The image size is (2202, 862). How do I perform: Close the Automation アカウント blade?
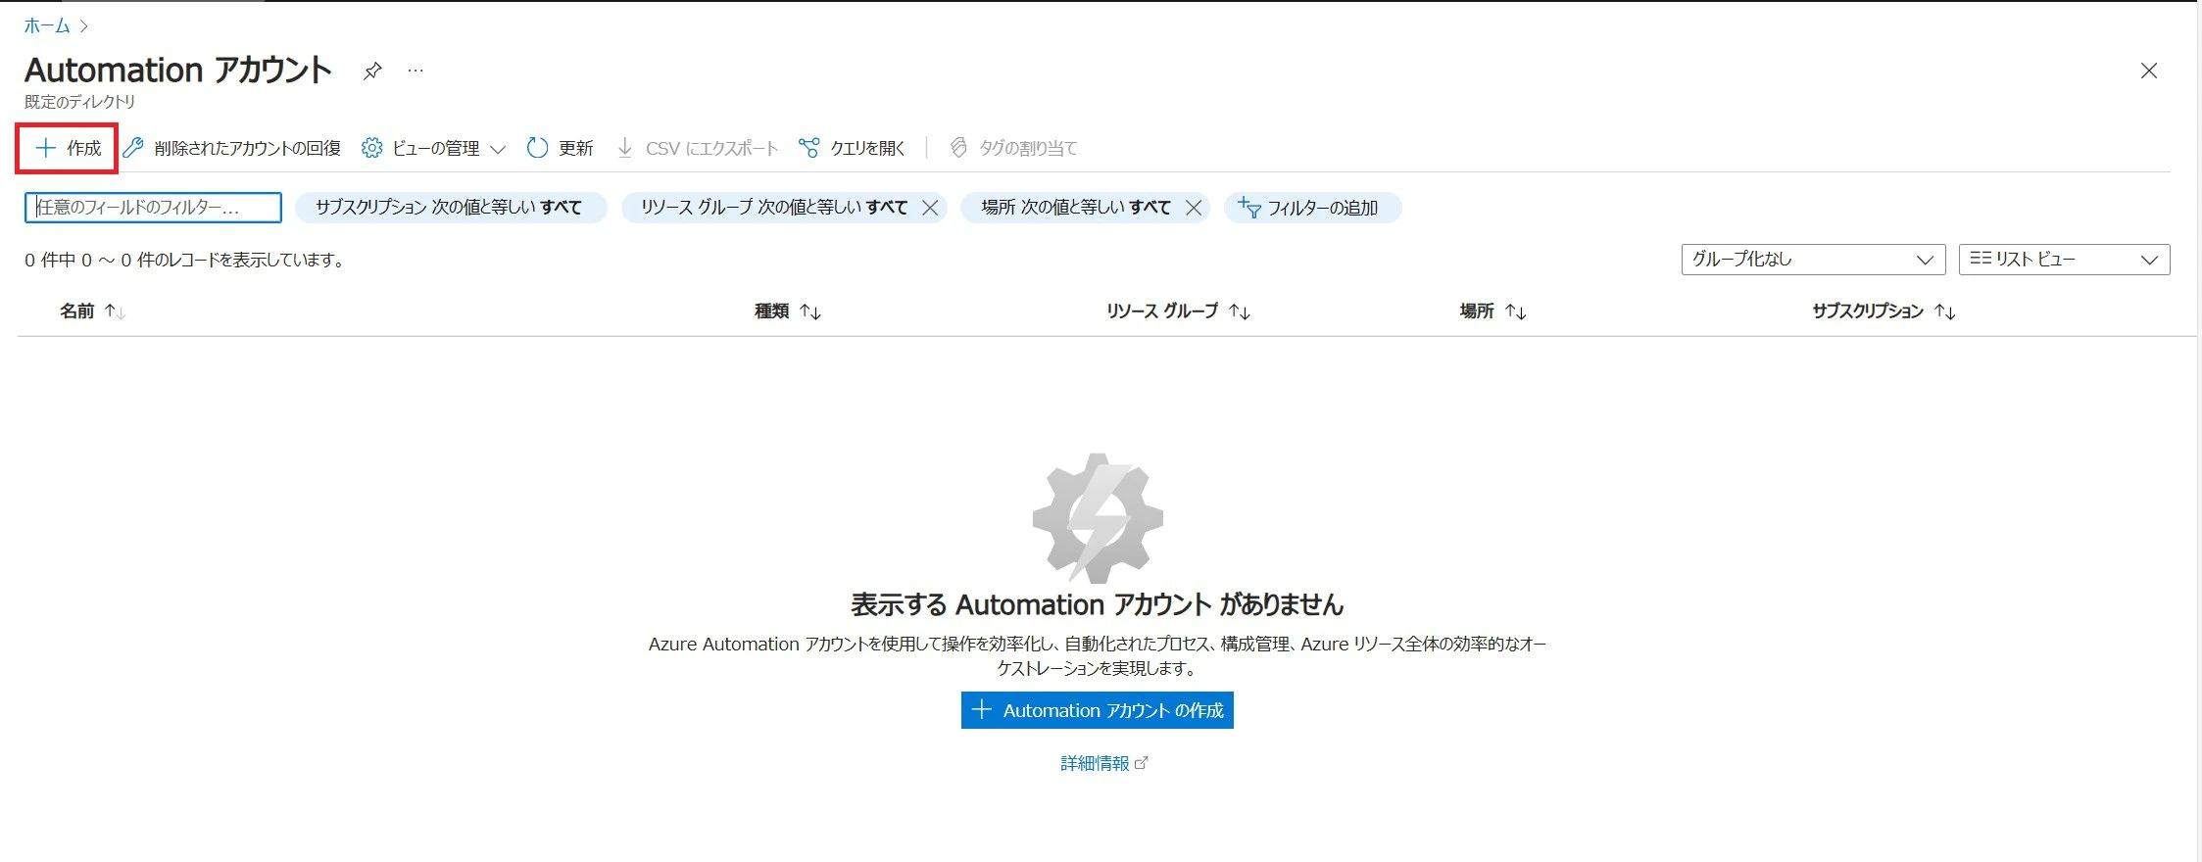tap(2149, 71)
